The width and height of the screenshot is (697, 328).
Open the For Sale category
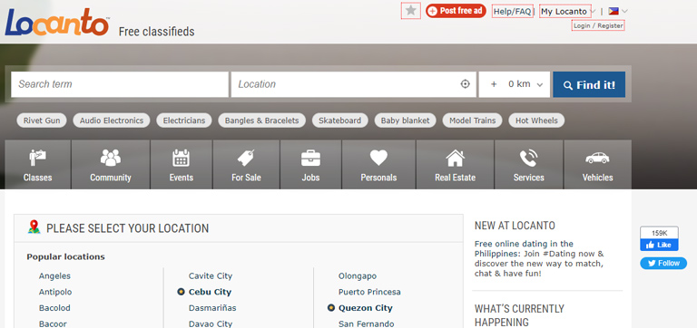[246, 165]
